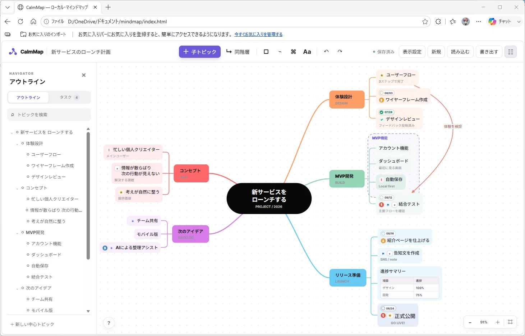Redo the last undone action
Screen dimensions: 525x336
[340, 52]
